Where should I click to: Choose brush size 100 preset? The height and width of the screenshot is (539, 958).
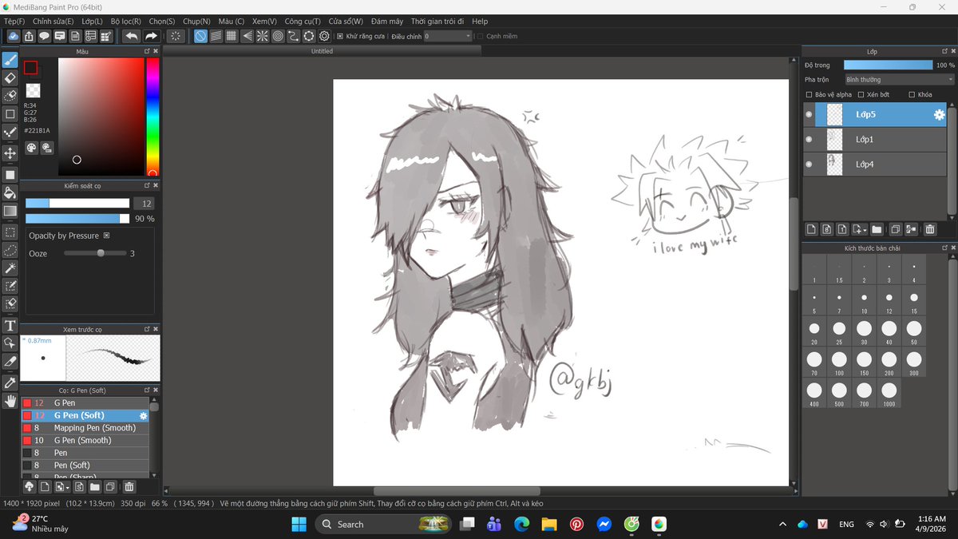pos(839,363)
